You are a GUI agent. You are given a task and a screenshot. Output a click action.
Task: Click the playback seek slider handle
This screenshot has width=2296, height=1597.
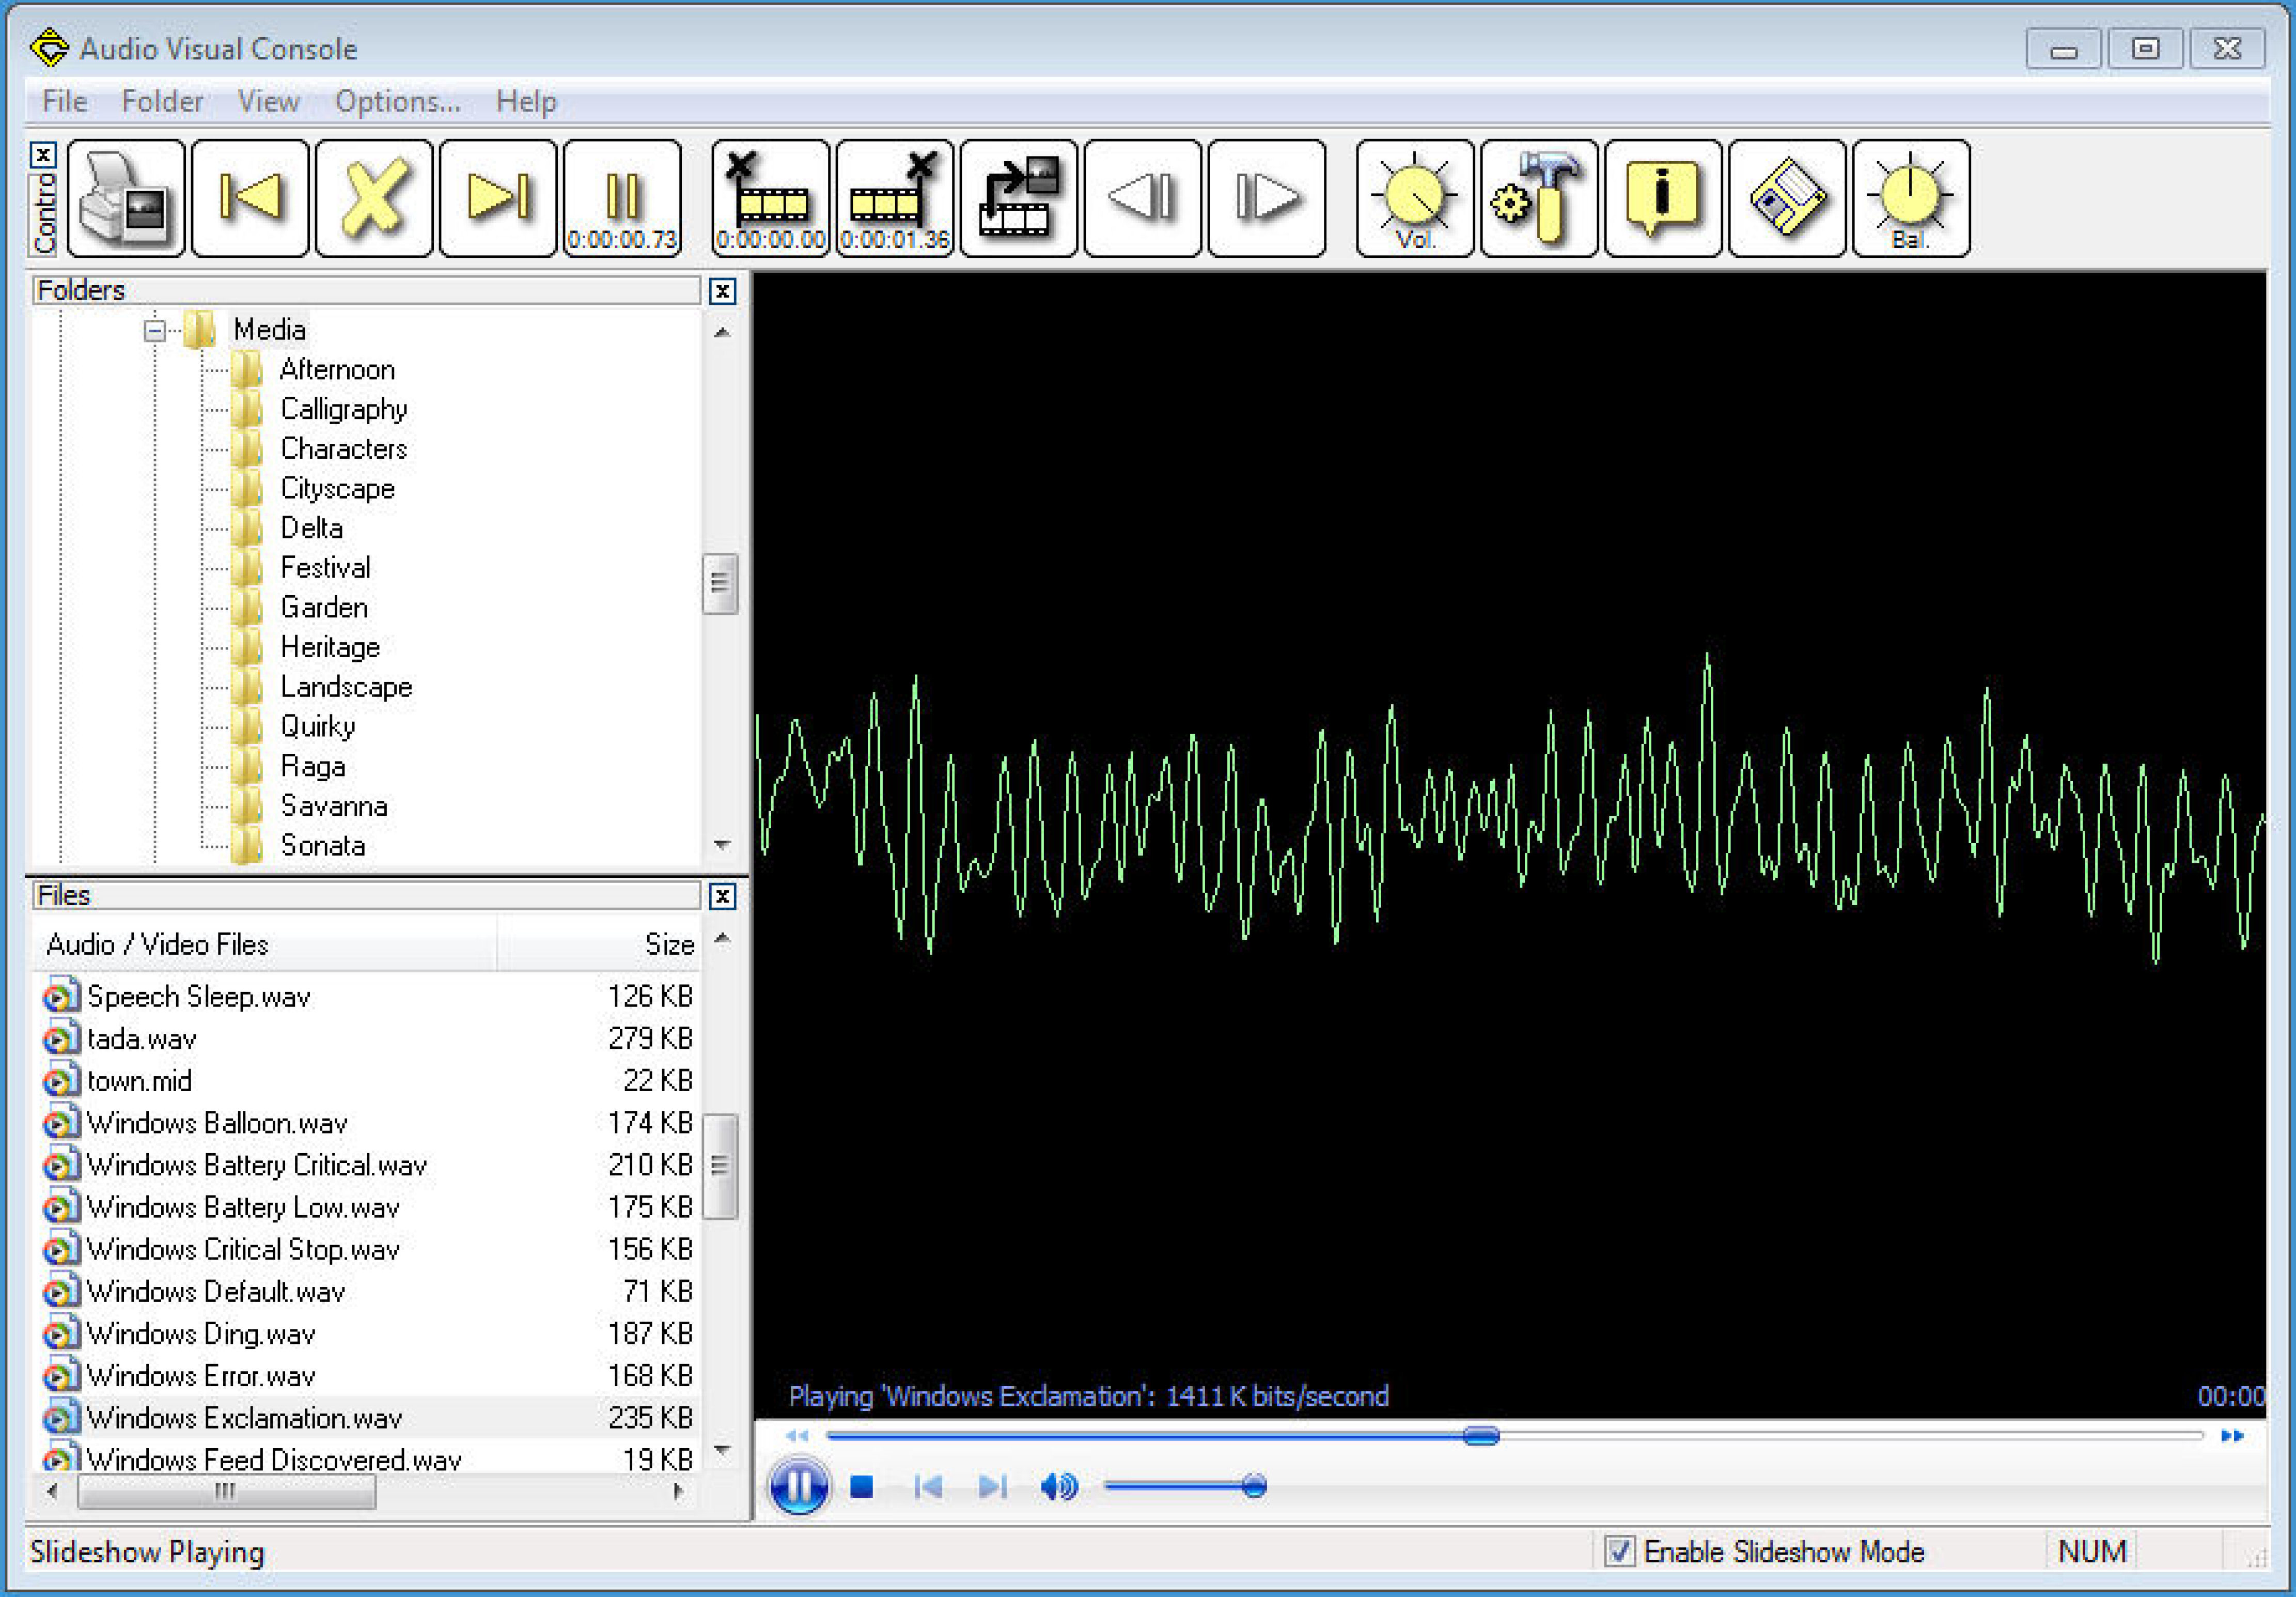tap(1480, 1436)
